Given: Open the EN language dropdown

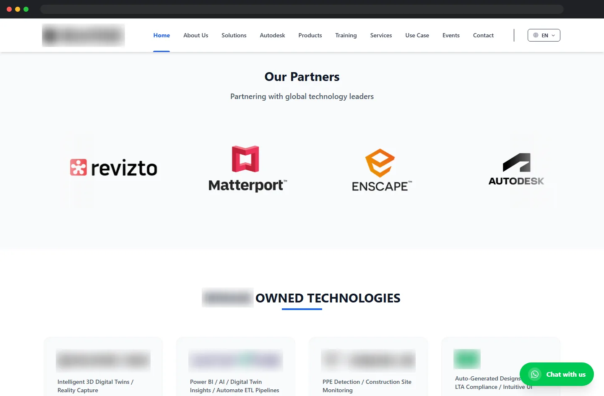Looking at the screenshot, I should point(544,35).
